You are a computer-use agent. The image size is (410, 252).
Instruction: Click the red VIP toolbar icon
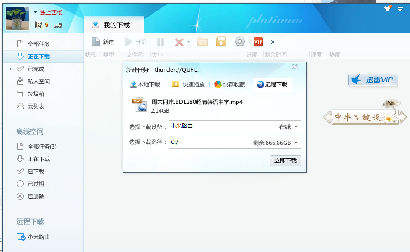pyautogui.click(x=258, y=42)
